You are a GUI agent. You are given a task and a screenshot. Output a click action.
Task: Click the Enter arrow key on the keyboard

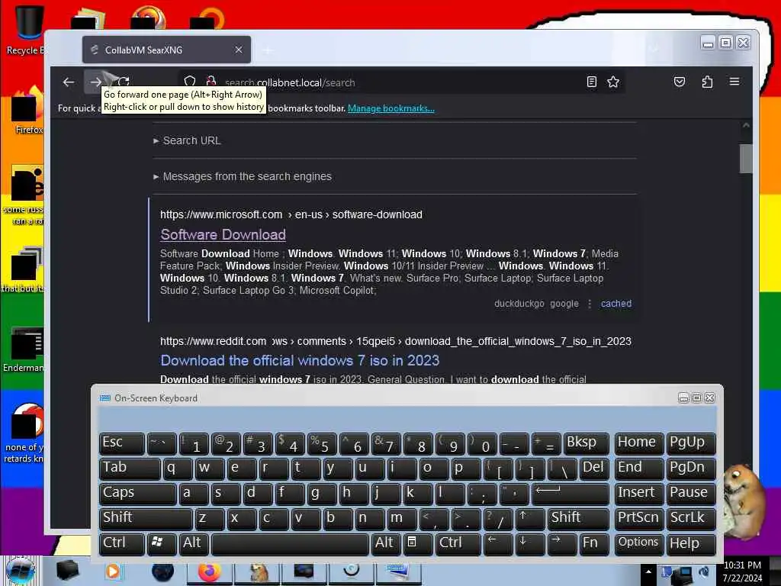[x=570, y=494]
